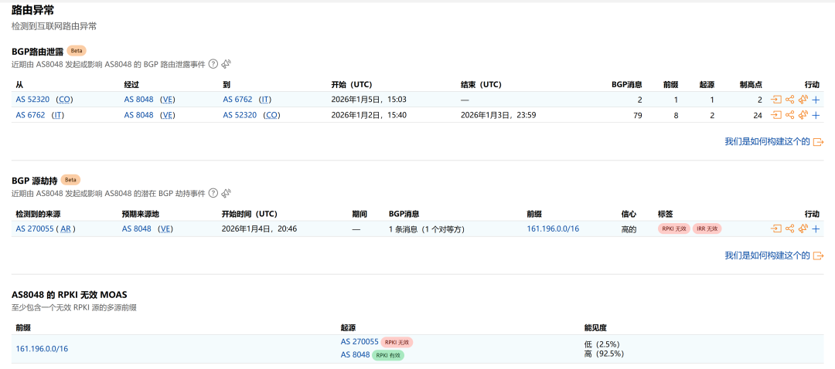Click megaphone icon next to BGP 劫持事件 description

click(x=226, y=193)
